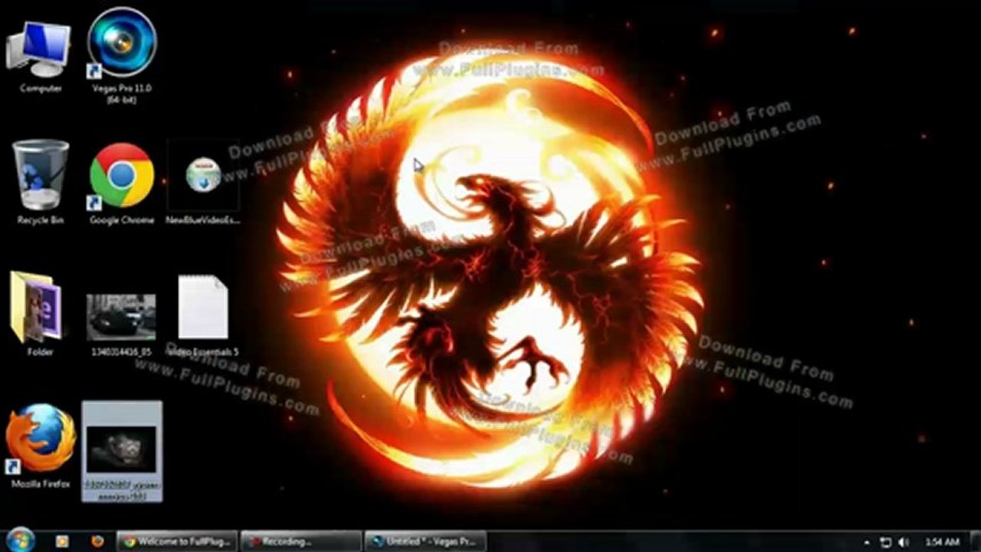The height and width of the screenshot is (552, 981).
Task: Click the Show desktop button
Action: tap(976, 541)
